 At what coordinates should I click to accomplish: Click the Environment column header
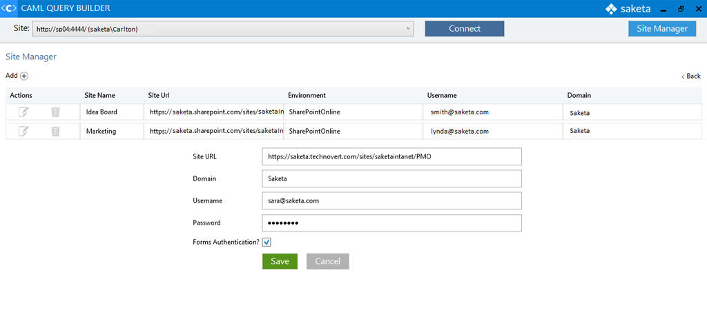pos(307,95)
